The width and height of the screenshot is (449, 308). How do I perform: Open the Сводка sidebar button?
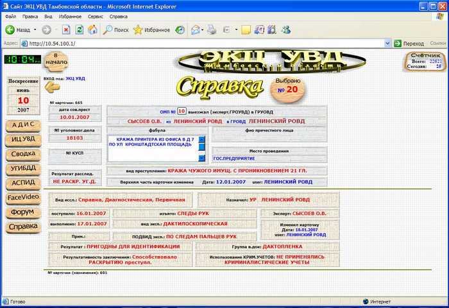point(23,154)
